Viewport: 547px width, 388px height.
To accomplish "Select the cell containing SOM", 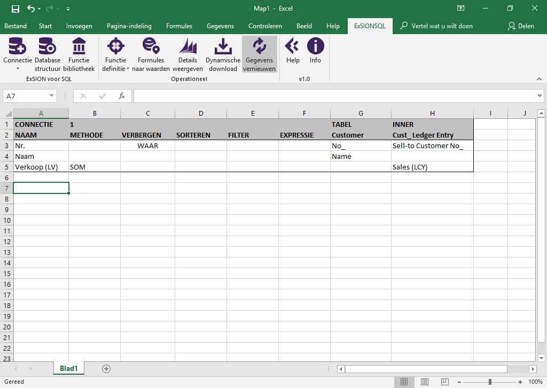I will point(95,167).
